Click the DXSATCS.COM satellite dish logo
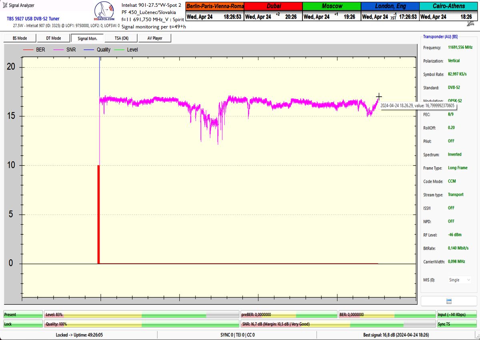Screen dimensions: 480x340 coord(104,12)
